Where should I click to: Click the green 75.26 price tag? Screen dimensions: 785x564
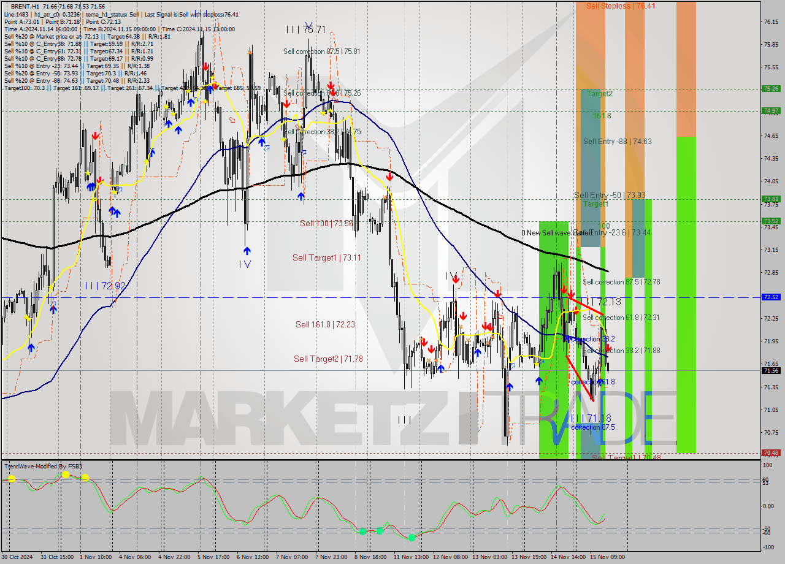click(771, 88)
